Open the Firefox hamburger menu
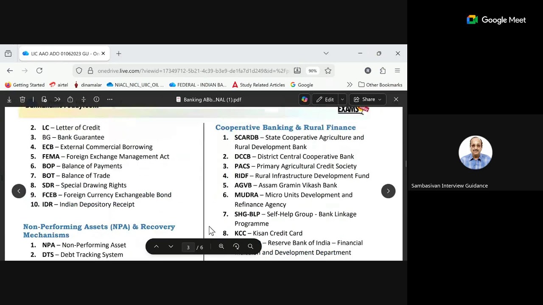The width and height of the screenshot is (543, 305). (397, 71)
